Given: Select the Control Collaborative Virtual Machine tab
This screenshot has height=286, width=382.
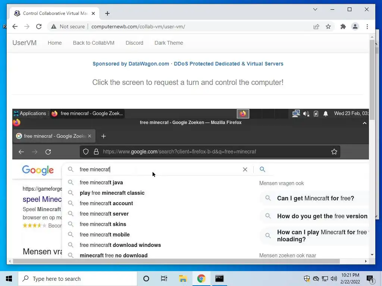Looking at the screenshot, I should [x=54, y=13].
